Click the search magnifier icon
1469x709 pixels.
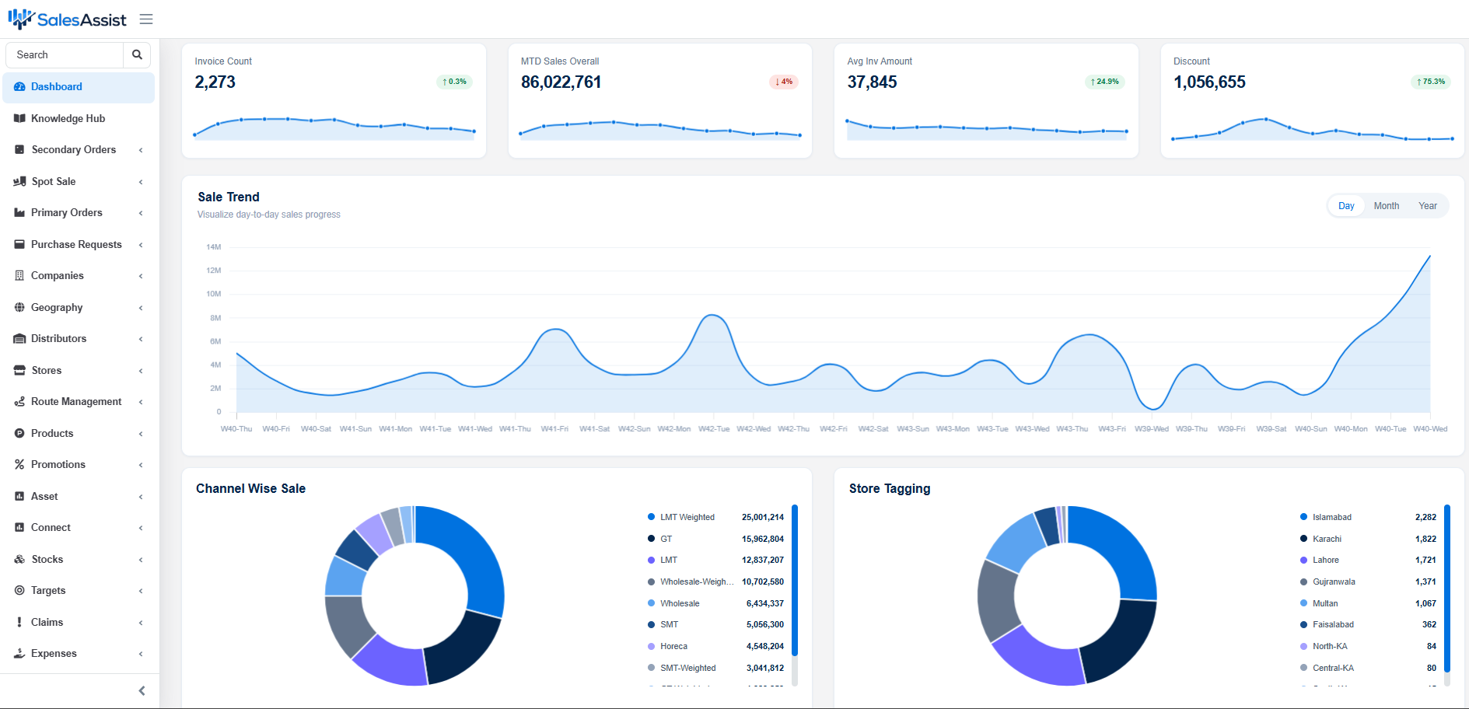point(137,54)
